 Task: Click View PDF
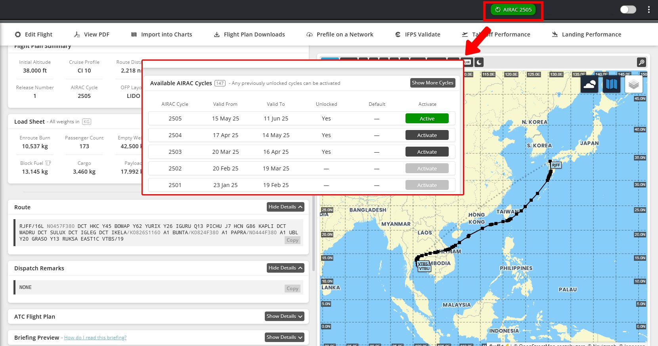92,34
